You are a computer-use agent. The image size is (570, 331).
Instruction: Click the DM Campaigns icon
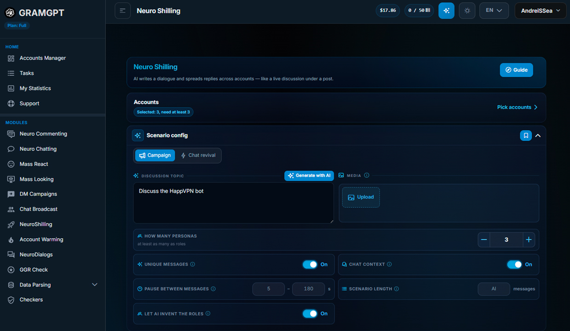tap(11, 194)
